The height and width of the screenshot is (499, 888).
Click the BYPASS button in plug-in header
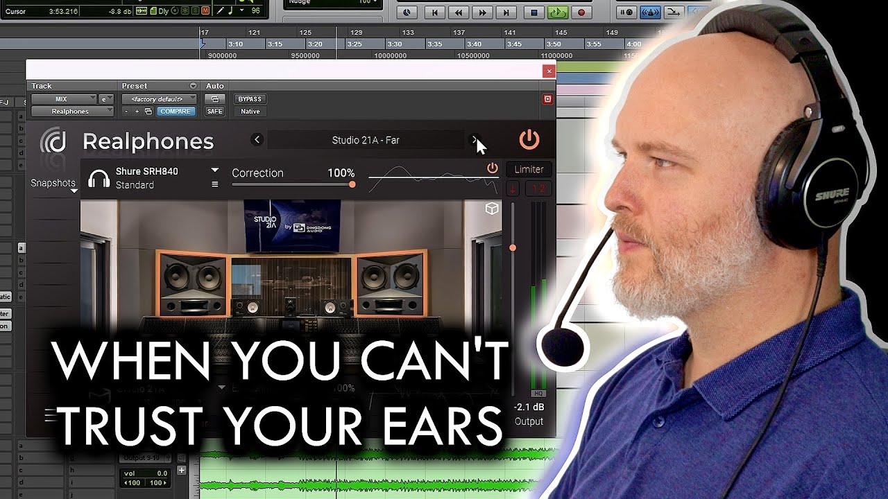tap(250, 99)
